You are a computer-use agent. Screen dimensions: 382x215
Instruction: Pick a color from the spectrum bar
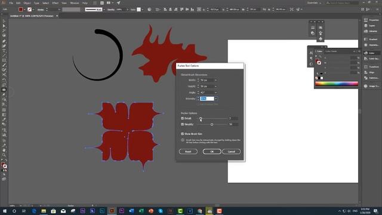337,84
